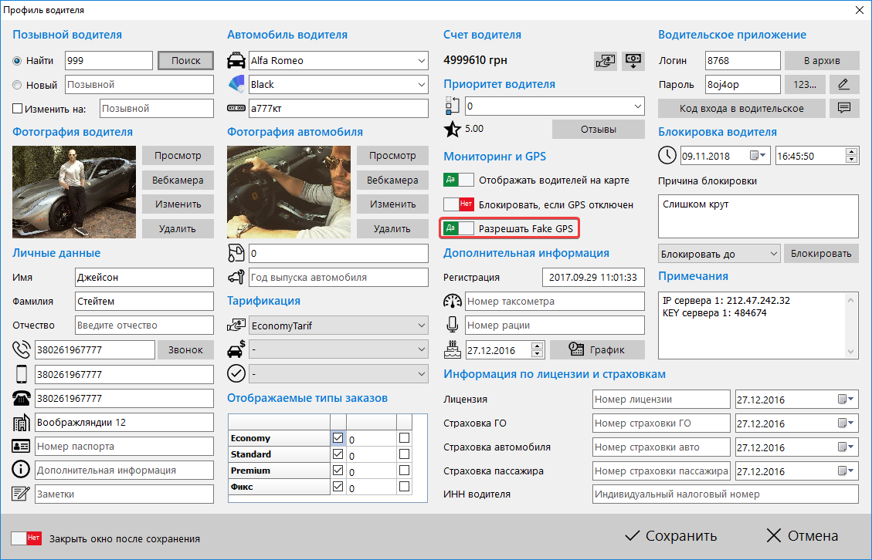Click the Поиск button
872x560 pixels.
pos(185,61)
